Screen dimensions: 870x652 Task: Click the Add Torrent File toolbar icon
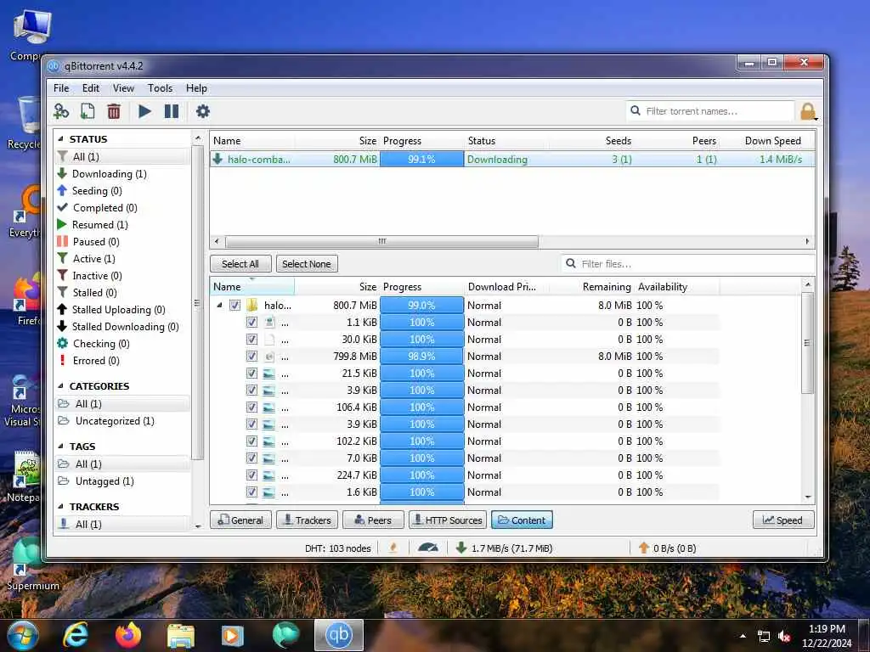(x=88, y=111)
